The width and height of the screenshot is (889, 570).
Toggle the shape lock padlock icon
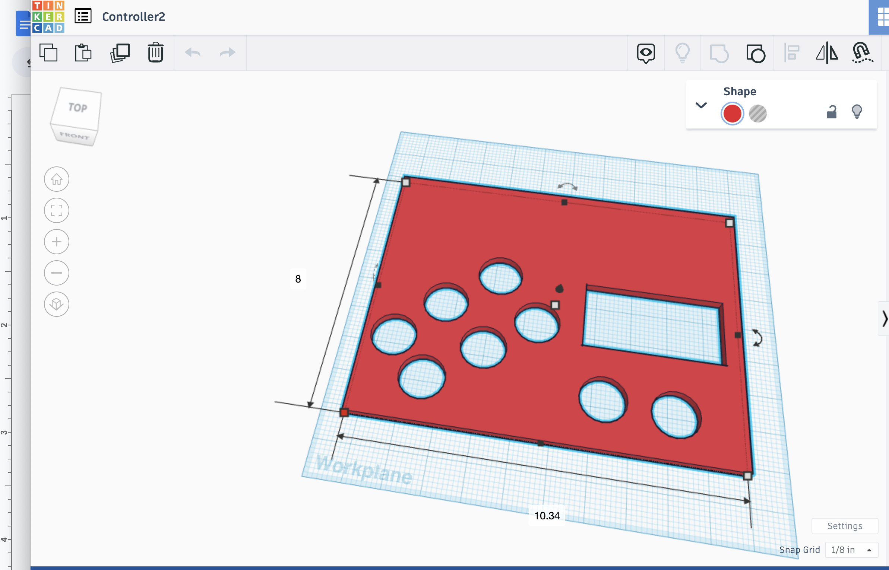click(832, 112)
